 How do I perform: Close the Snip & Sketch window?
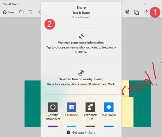(x=156, y=4)
